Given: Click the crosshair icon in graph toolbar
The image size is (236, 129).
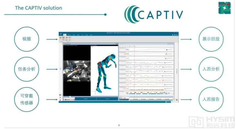Looking at the screenshot, I should [x=134, y=46].
